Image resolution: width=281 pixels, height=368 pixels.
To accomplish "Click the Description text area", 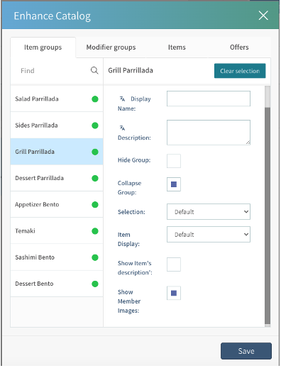I will point(209,133).
